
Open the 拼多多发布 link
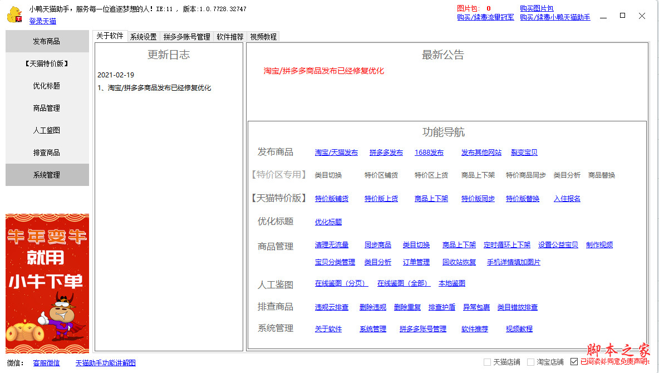[386, 153]
